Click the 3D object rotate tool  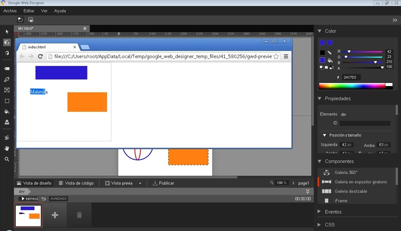coord(7,42)
